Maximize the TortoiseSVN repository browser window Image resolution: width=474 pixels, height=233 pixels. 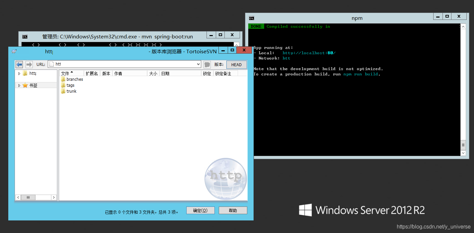point(232,50)
